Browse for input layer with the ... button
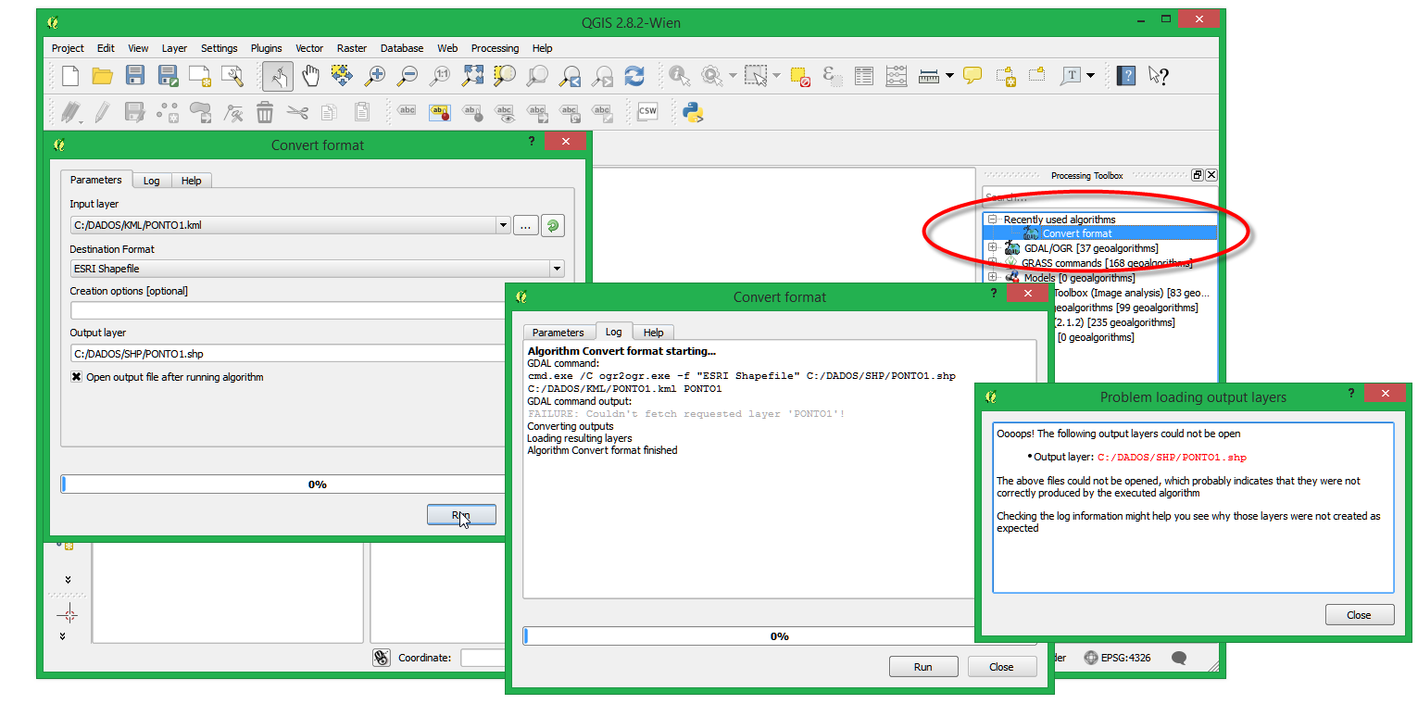Viewport: 1418px width, 704px height. pos(525,225)
